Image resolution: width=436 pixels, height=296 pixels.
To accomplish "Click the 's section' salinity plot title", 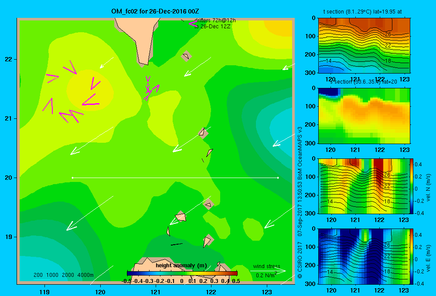I will click(x=364, y=82).
